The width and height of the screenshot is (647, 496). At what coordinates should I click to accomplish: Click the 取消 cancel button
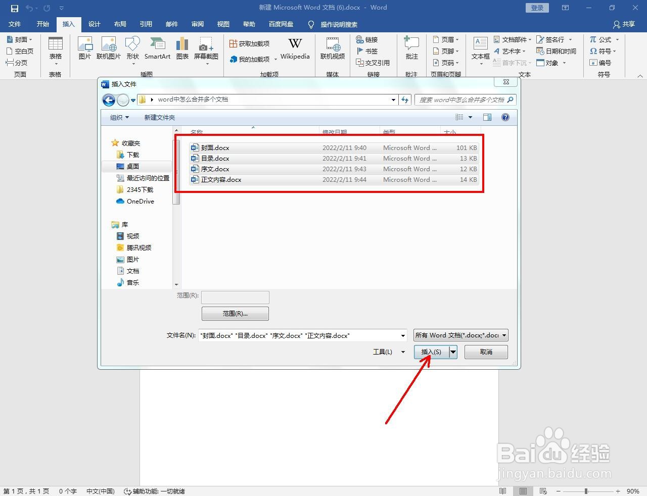(486, 352)
